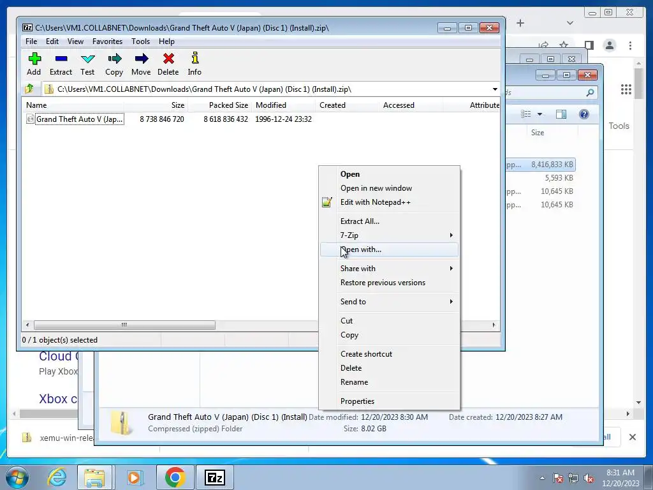Select the 8,416,833 KB file row
The image size is (653, 490).
(541, 165)
